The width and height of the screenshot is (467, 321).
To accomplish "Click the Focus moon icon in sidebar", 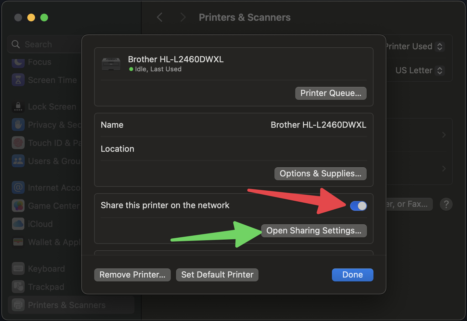I will 18,62.
